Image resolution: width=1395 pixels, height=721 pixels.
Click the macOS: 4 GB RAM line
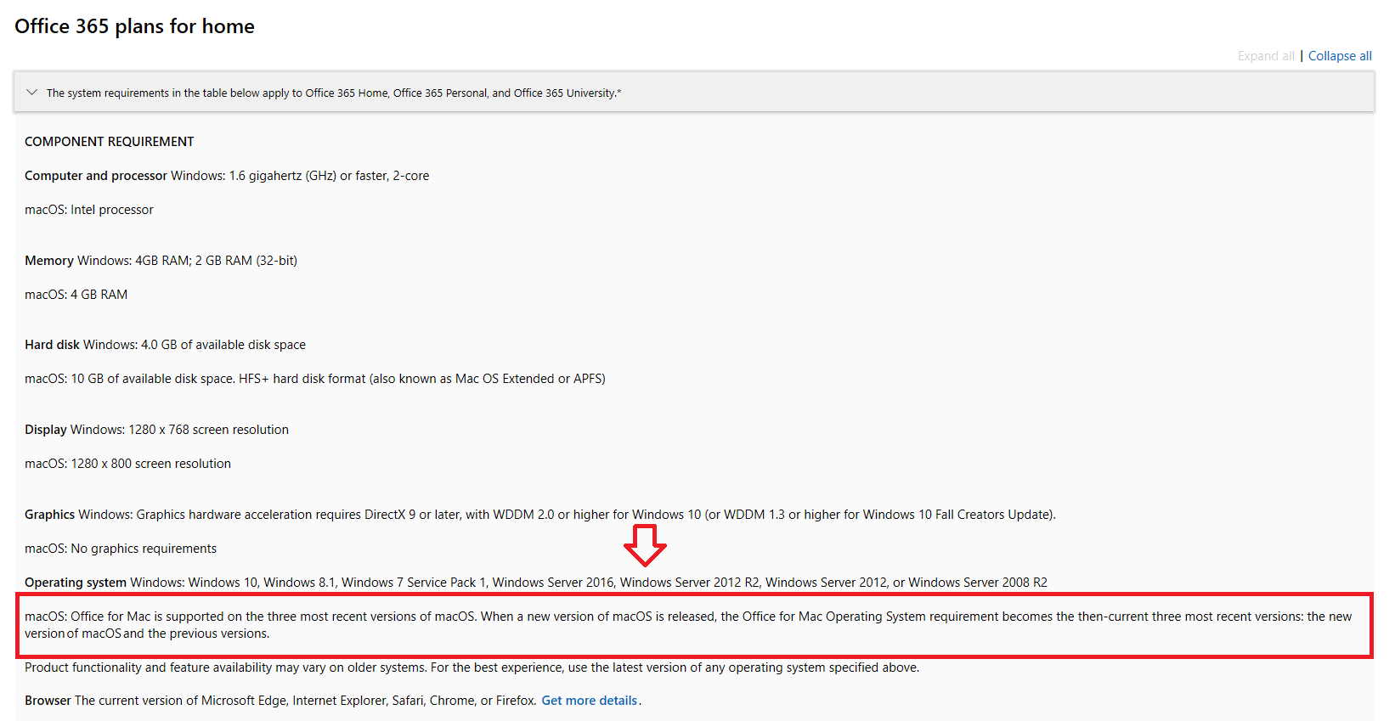coord(76,295)
